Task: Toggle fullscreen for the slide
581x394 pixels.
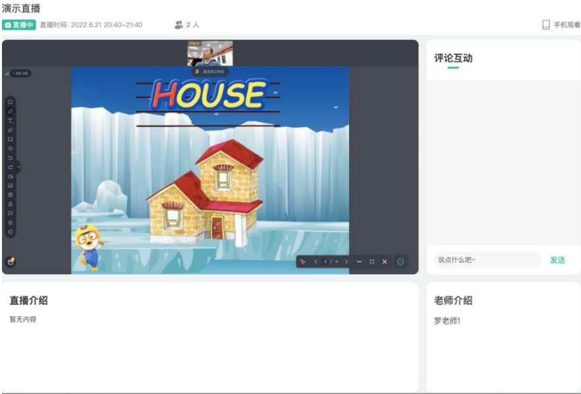Action: (x=372, y=262)
